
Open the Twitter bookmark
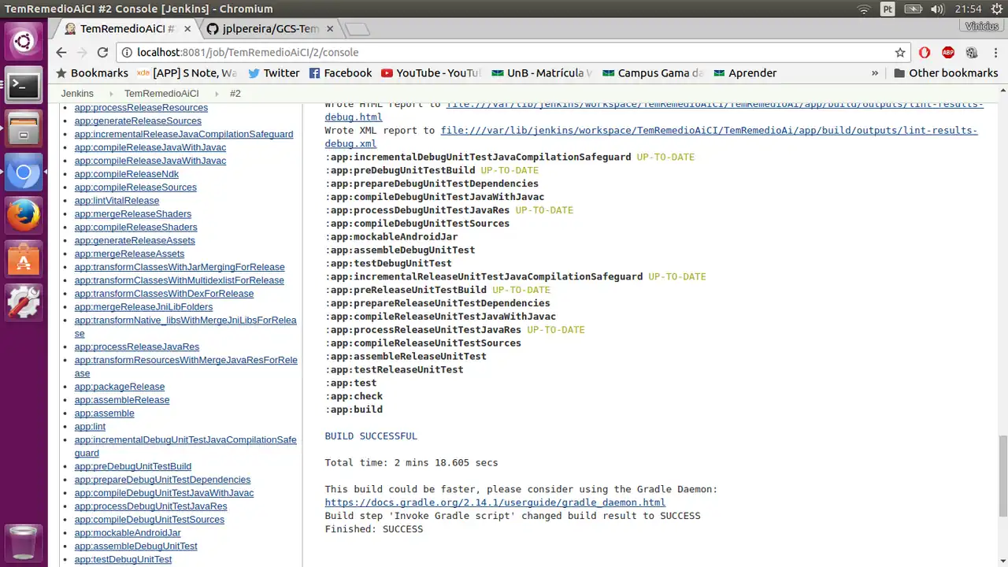[273, 72]
